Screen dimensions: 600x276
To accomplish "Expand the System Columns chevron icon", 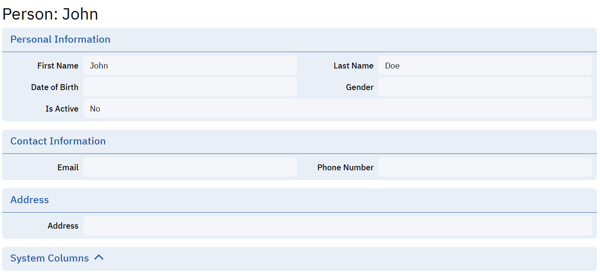I will coord(99,258).
